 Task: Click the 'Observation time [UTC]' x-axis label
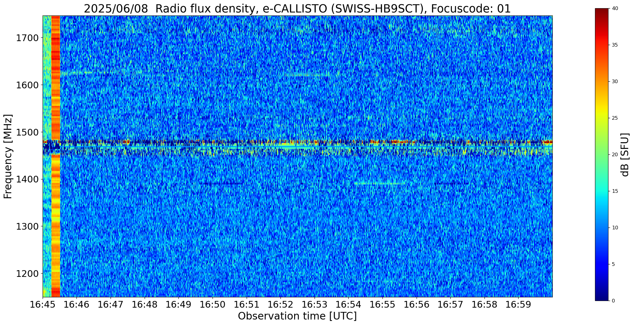(x=297, y=316)
